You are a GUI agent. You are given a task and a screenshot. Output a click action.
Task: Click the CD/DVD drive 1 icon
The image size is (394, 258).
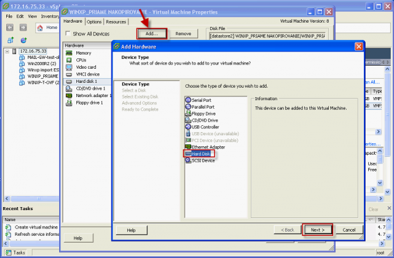tap(69, 88)
